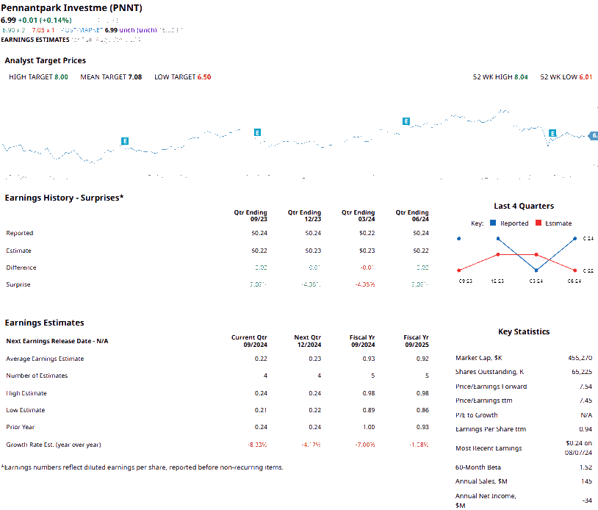Click the red Estimate legend square
This screenshot has height=510, width=598.
(x=538, y=223)
